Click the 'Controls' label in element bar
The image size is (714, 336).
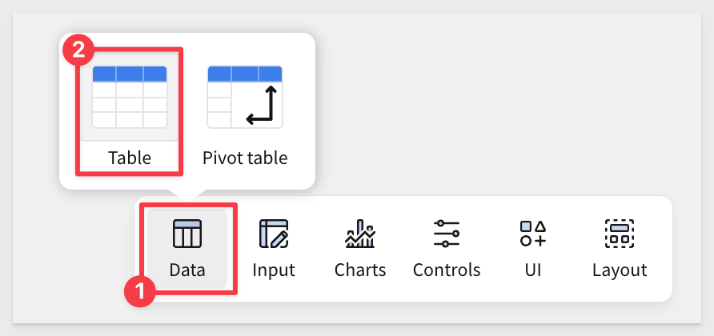pyautogui.click(x=447, y=270)
